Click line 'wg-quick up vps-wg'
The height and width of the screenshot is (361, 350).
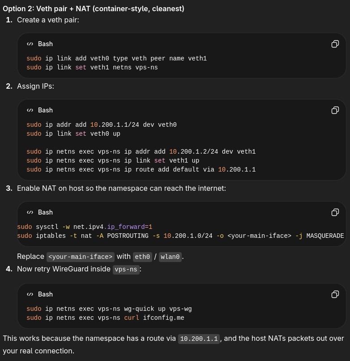click(x=109, y=309)
